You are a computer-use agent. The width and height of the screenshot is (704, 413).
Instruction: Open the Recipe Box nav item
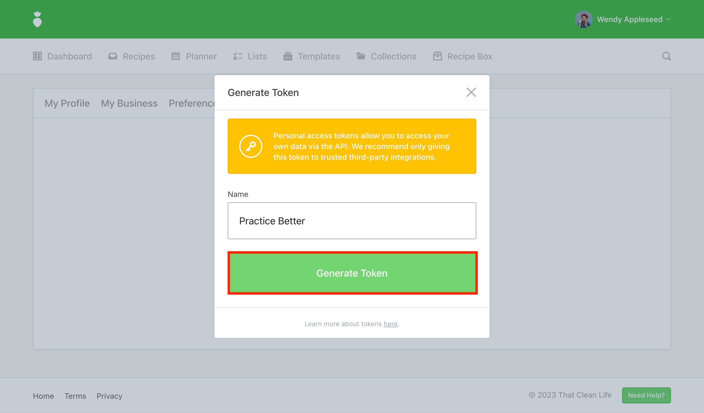pyautogui.click(x=463, y=56)
